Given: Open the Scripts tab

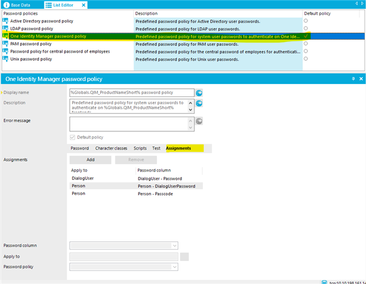Looking at the screenshot, I should pyautogui.click(x=140, y=149).
